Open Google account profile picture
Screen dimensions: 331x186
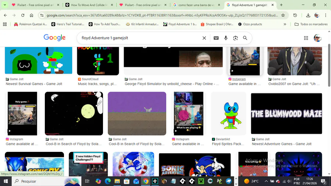pos(317,38)
